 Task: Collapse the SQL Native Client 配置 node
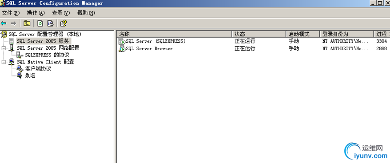[x=4, y=62]
